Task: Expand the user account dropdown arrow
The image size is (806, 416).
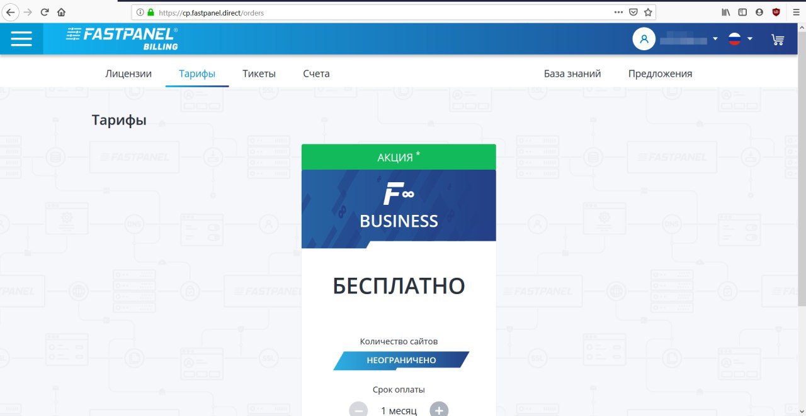Action: (715, 39)
